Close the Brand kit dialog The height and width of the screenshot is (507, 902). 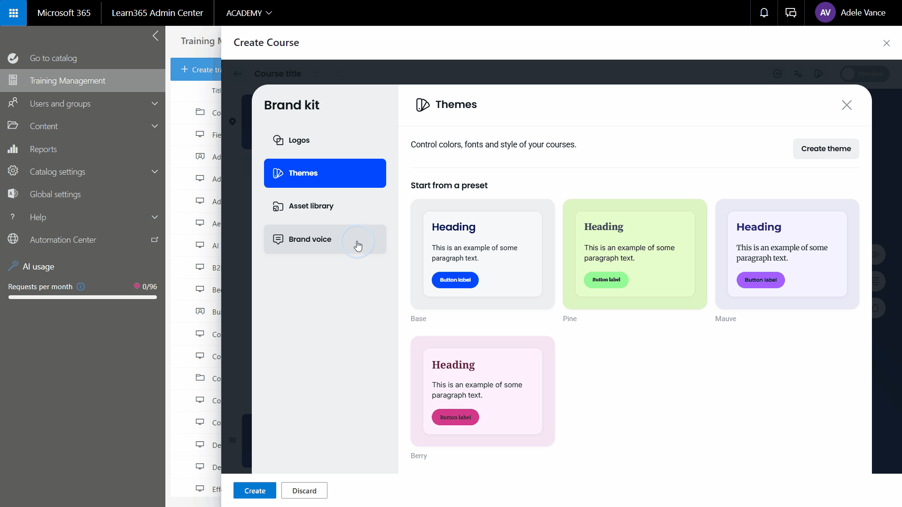847,105
